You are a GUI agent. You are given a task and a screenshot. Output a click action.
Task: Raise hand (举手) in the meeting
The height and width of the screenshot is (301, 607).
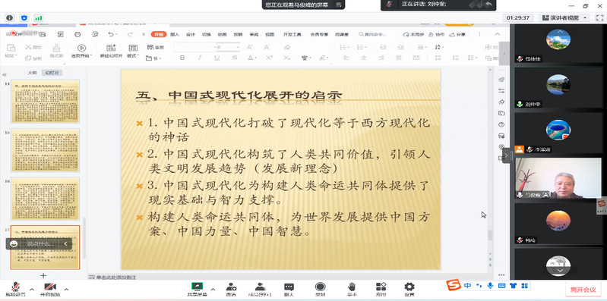coord(352,289)
